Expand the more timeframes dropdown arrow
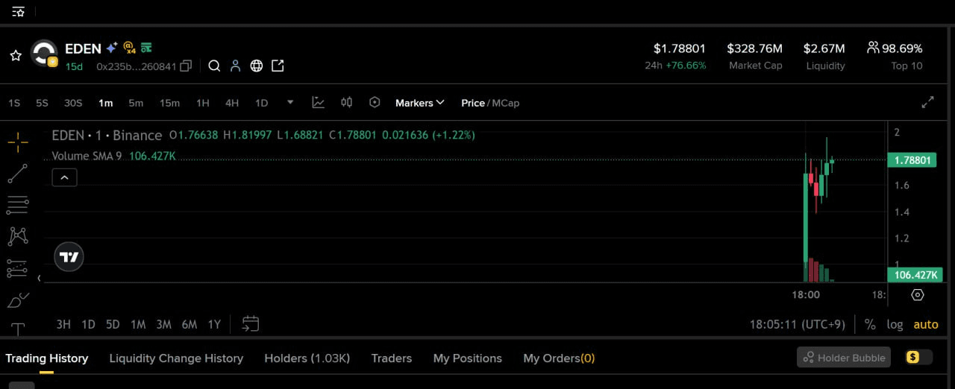This screenshot has width=955, height=389. click(290, 102)
